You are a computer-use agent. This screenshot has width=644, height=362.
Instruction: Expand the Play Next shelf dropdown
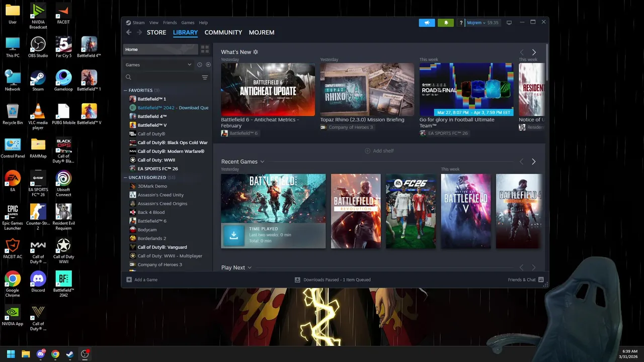pos(250,268)
